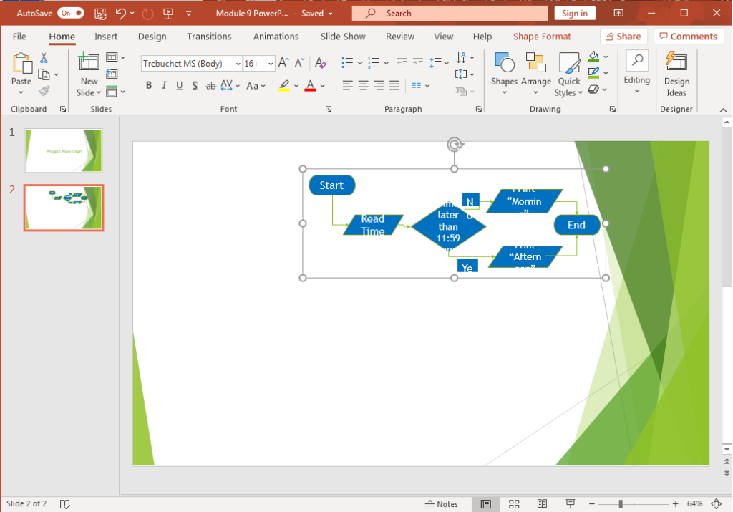733x512 pixels.
Task: Toggle Bold formatting
Action: tap(149, 86)
